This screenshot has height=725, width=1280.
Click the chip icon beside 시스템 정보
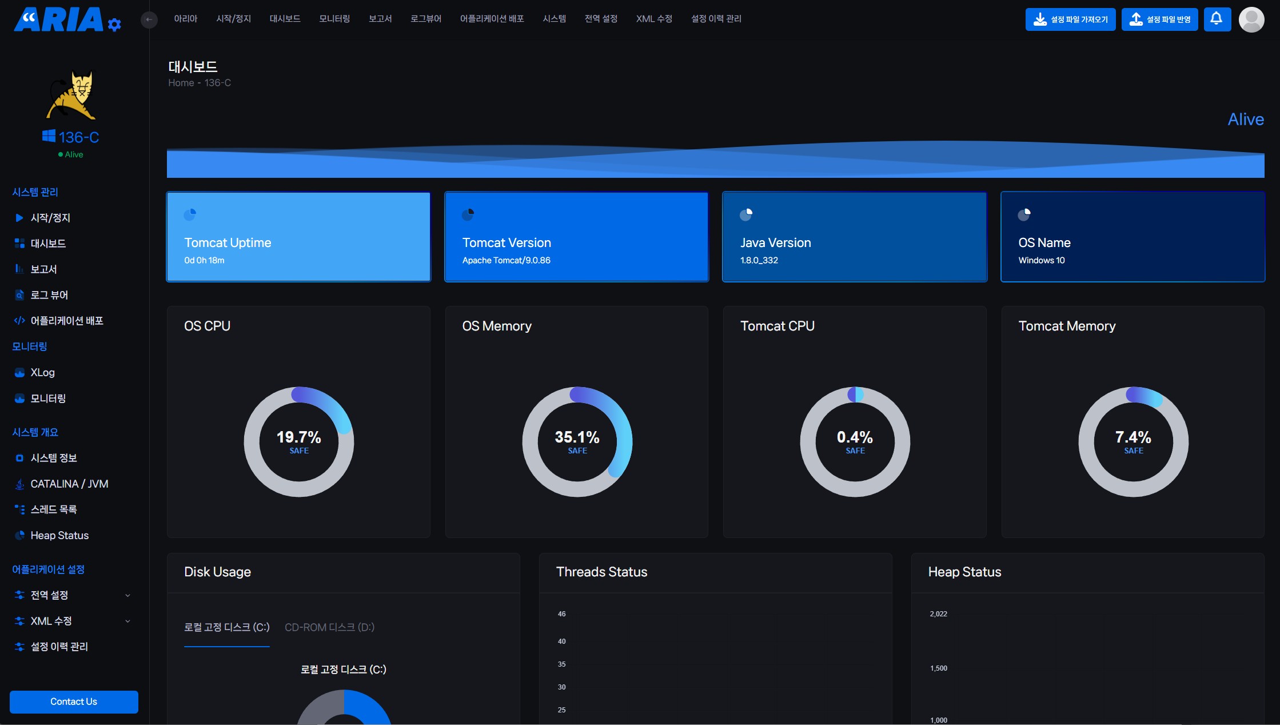19,458
